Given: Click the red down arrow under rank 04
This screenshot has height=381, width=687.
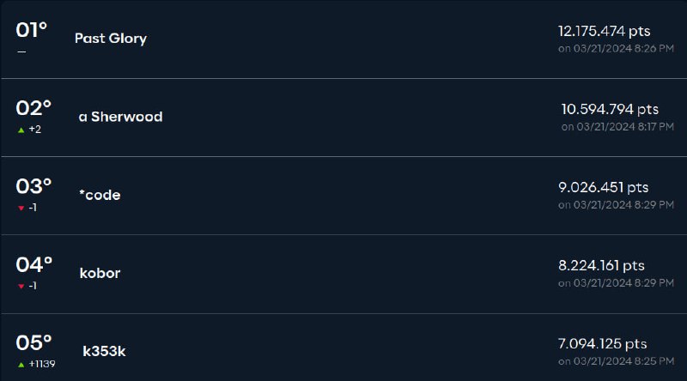Looking at the screenshot, I should click(21, 287).
